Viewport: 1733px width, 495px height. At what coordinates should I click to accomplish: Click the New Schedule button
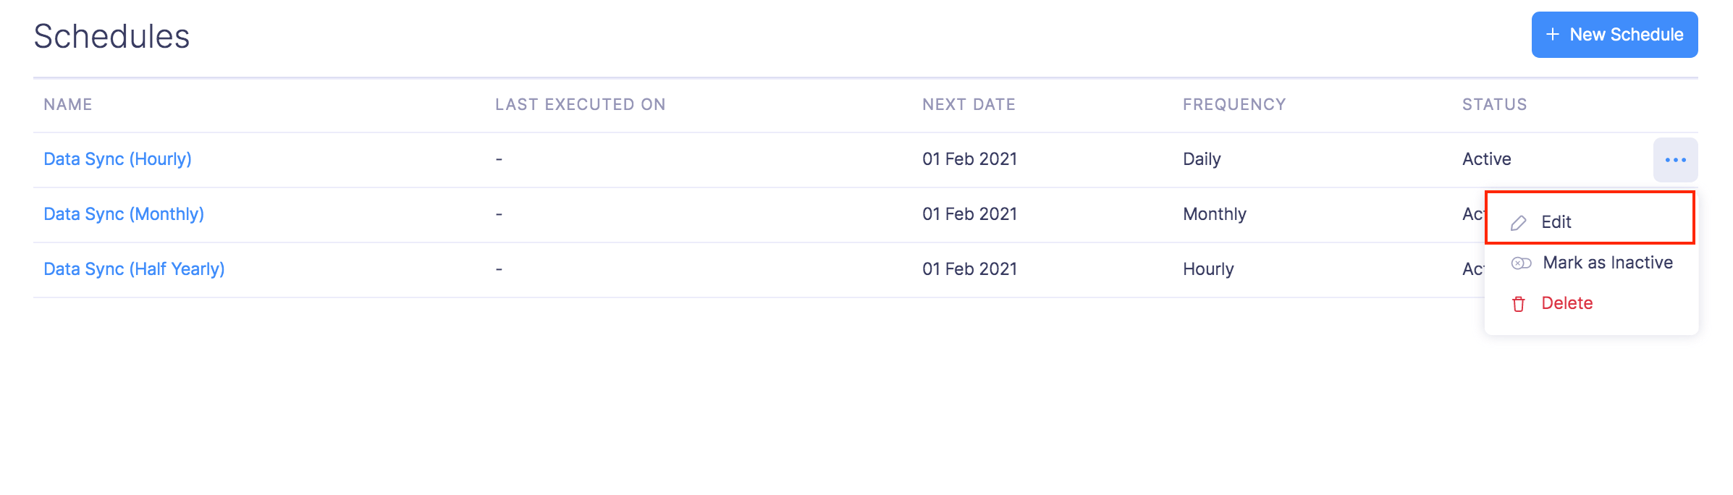(1614, 34)
